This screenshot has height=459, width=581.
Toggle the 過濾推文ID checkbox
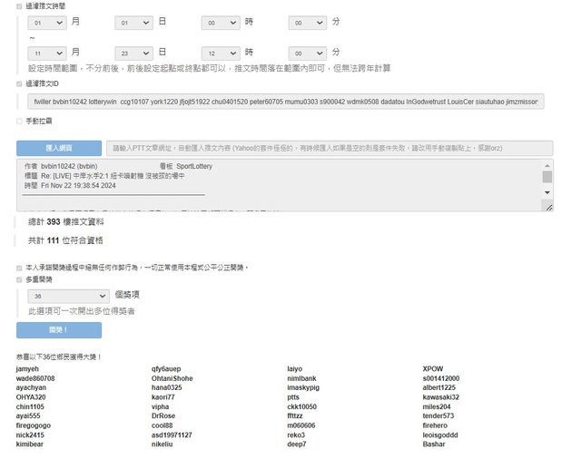click(20, 83)
